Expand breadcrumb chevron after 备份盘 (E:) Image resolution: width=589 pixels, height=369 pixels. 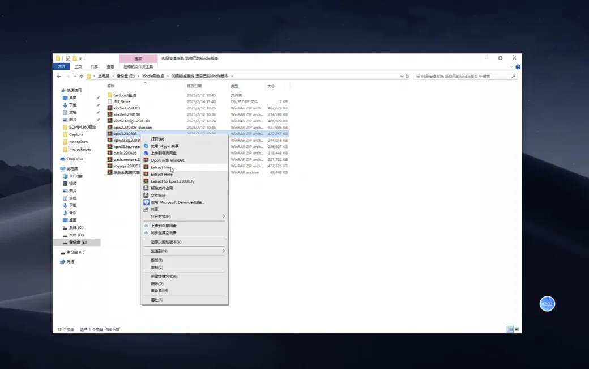[138, 77]
